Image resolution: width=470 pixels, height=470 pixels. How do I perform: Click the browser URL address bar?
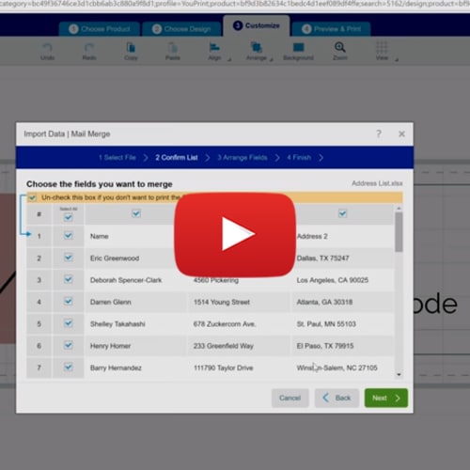tap(235, 4)
